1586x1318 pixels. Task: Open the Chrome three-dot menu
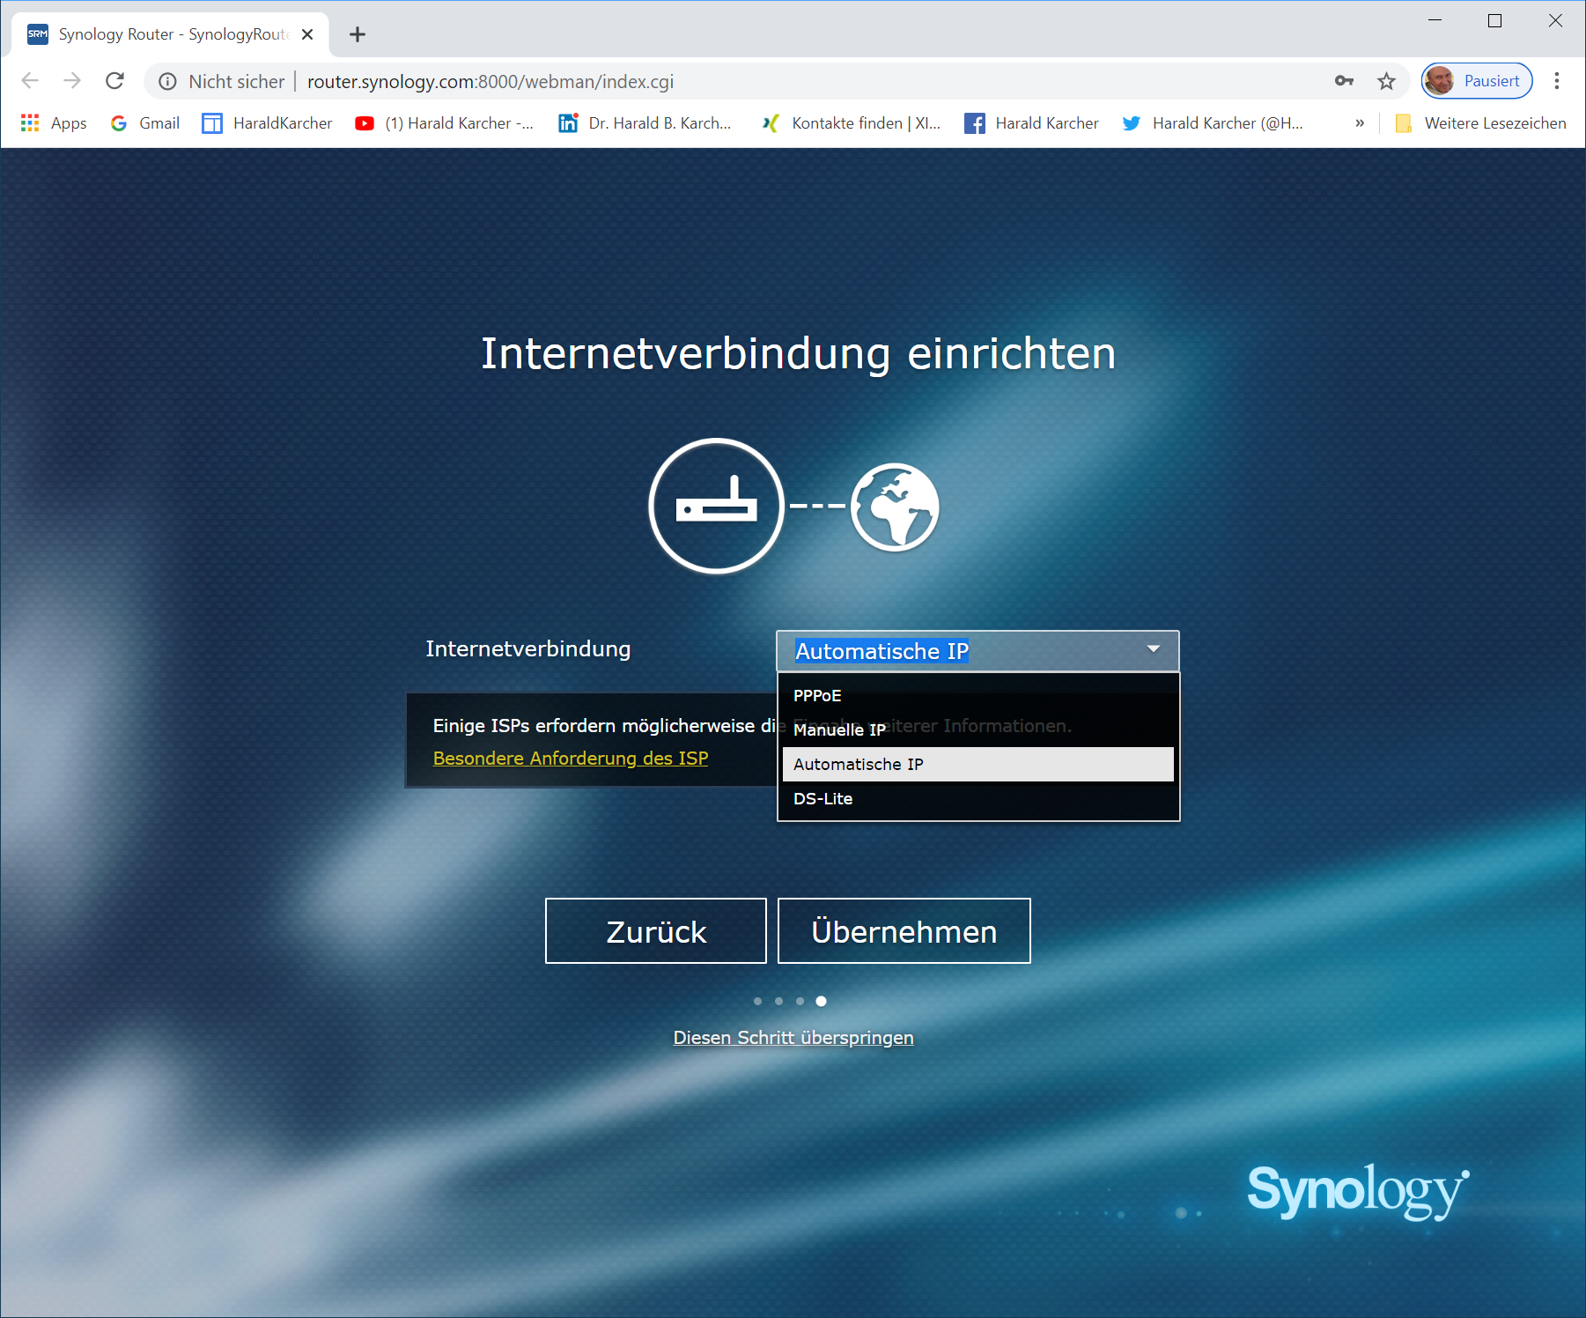(1556, 81)
